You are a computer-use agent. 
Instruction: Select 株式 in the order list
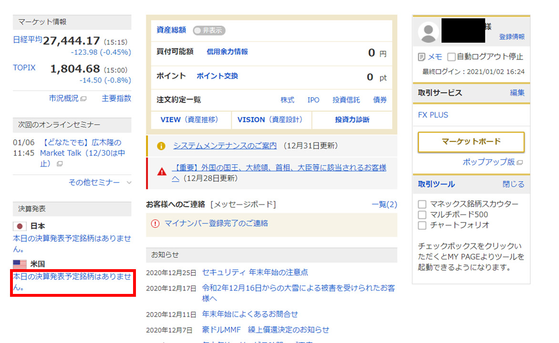click(x=287, y=100)
